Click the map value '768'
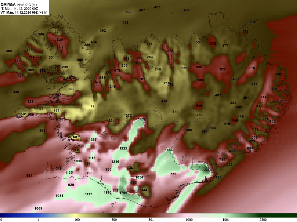297x222 pixels. (272, 121)
